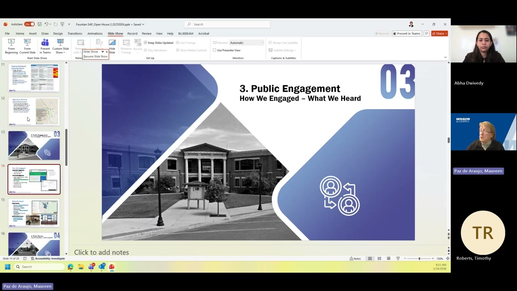Fit slide to current window icon
Viewport: 517px width, 291px height.
pos(448,259)
